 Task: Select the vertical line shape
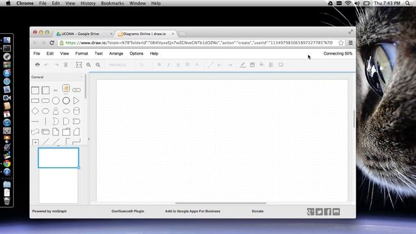[45, 122]
